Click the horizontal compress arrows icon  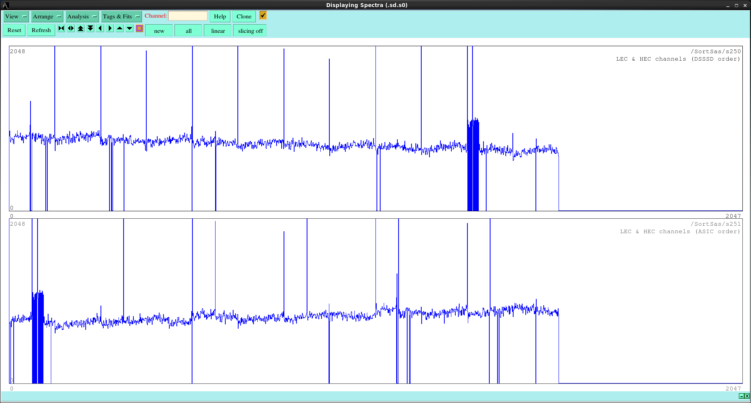tap(61, 29)
